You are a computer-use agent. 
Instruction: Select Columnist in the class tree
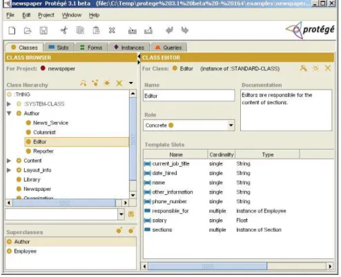pyautogui.click(x=44, y=132)
